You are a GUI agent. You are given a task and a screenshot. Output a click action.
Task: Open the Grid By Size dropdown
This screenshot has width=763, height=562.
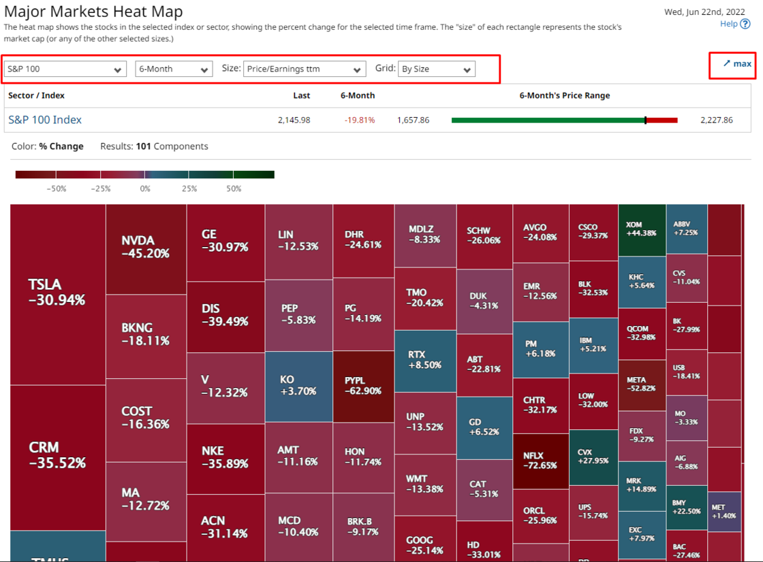coord(436,68)
